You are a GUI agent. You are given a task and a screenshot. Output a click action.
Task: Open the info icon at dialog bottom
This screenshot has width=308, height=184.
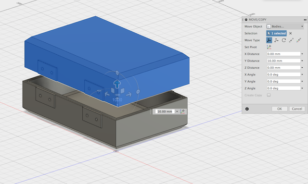click(x=247, y=109)
